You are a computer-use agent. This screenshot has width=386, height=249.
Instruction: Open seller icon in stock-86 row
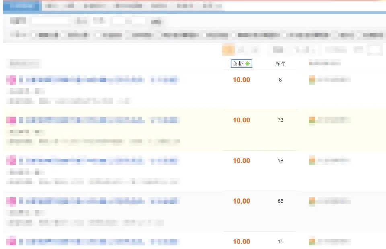pyautogui.click(x=312, y=201)
